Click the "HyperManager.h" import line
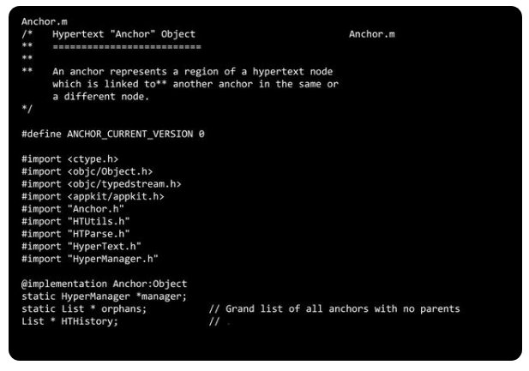The image size is (529, 371). click(x=90, y=259)
